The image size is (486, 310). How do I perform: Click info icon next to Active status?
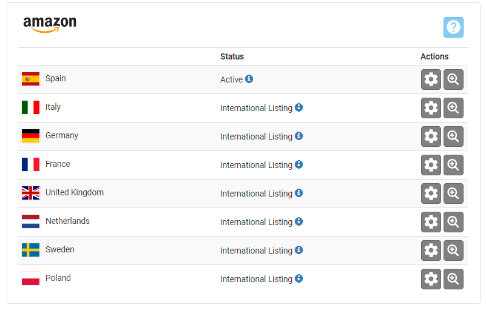coord(249,79)
